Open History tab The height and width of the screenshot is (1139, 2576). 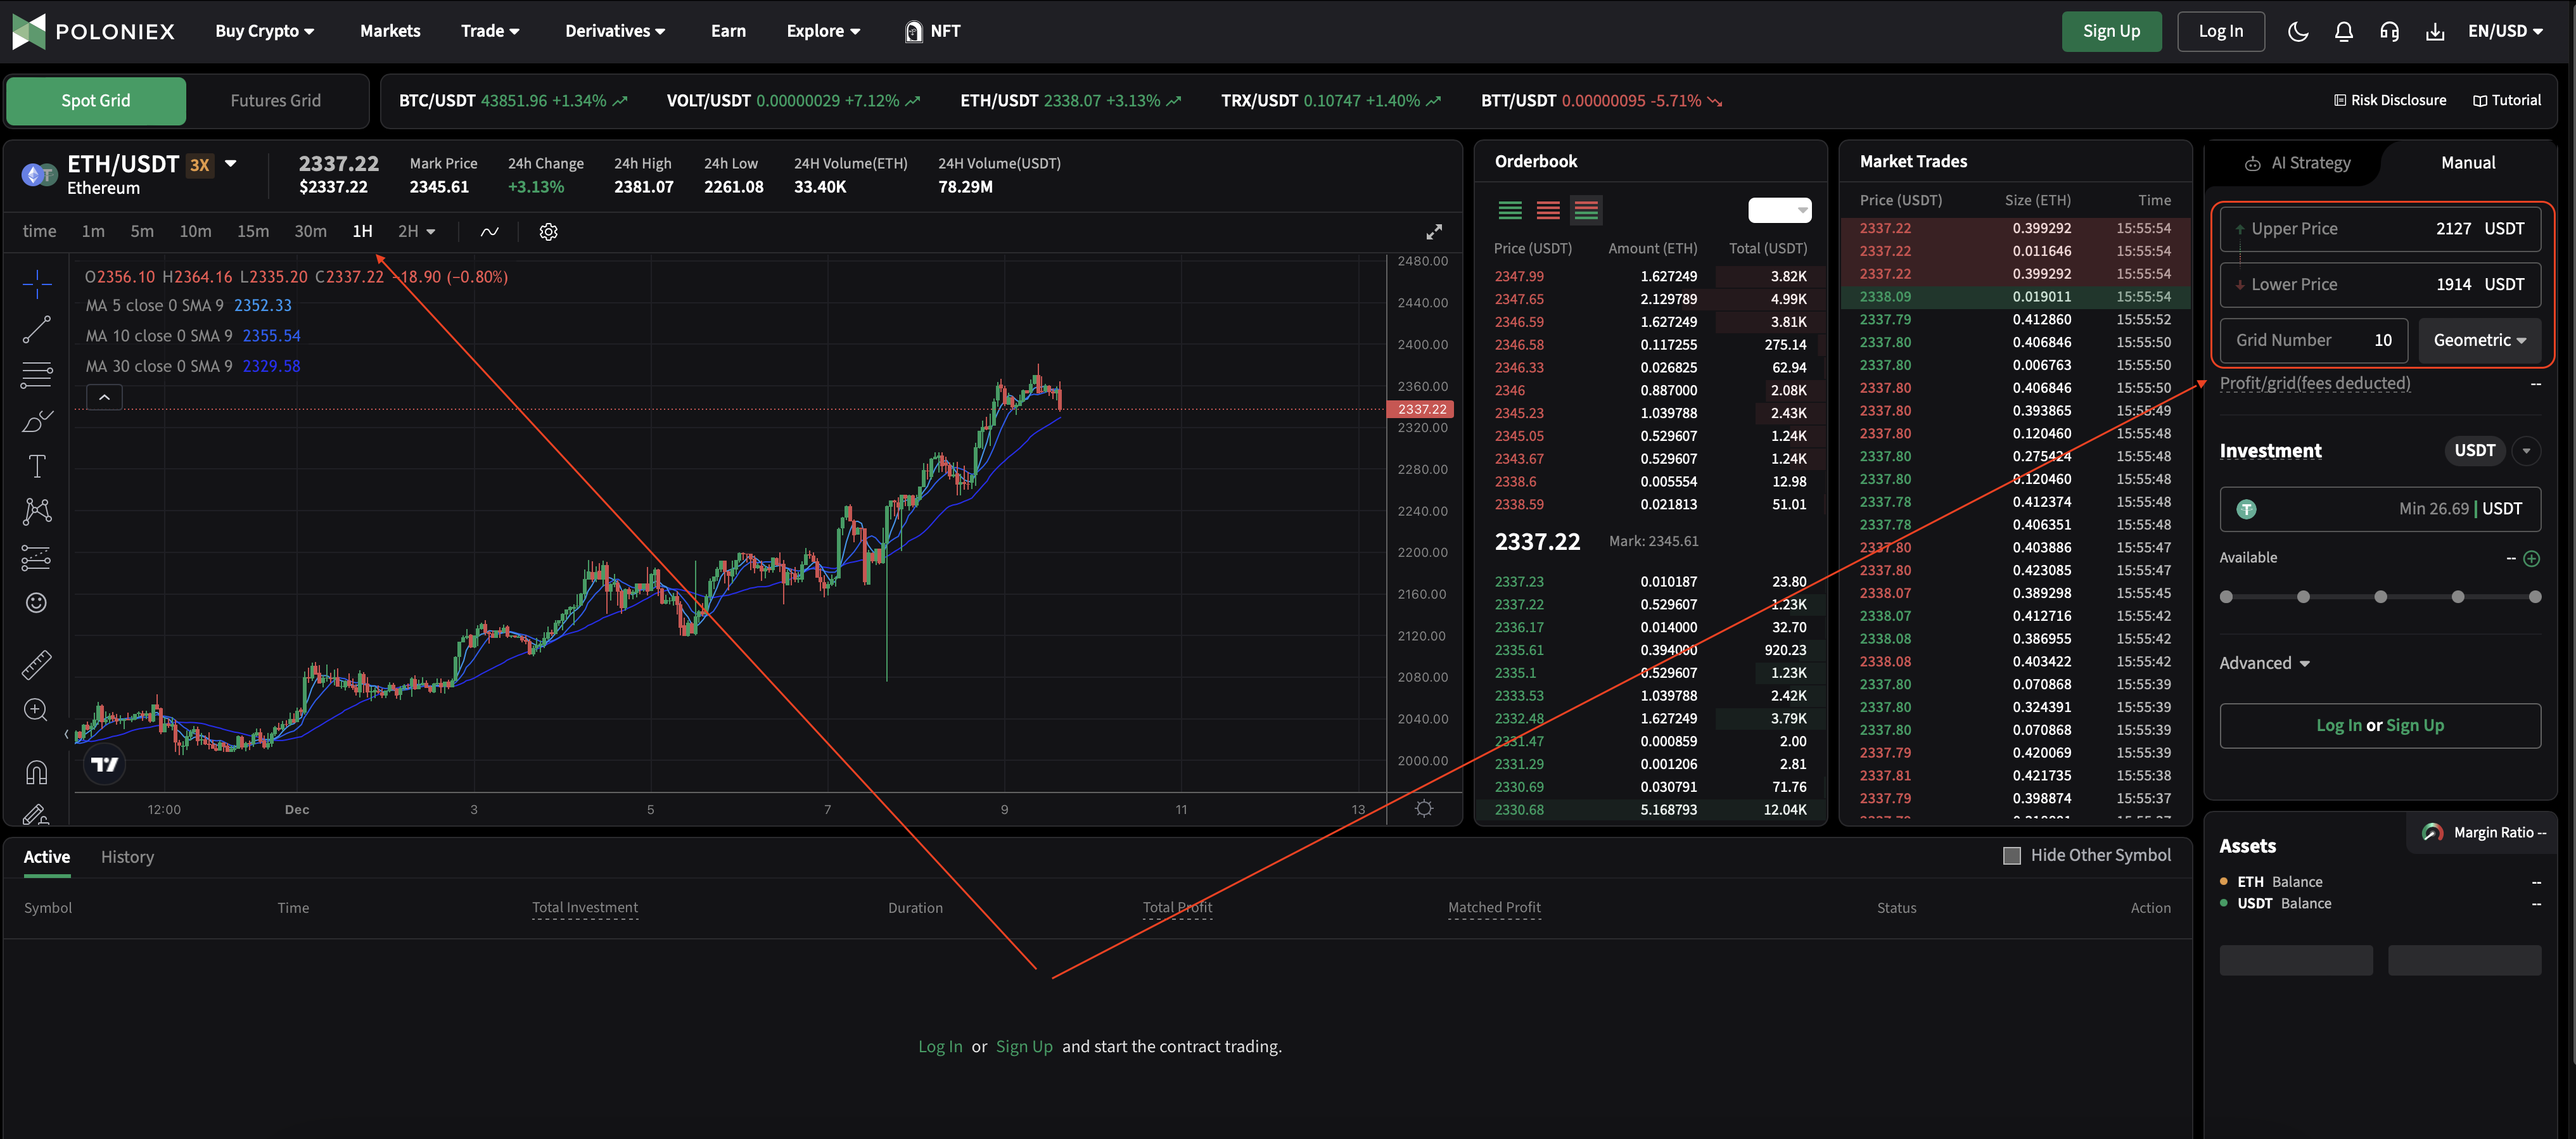pyautogui.click(x=127, y=857)
